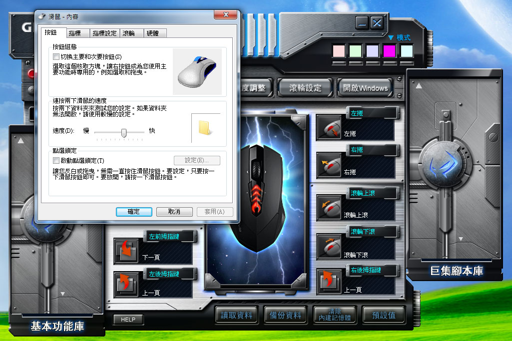Screen dimensions: 512x341
Task: Click the 備份資料 backup button
Action: click(285, 315)
